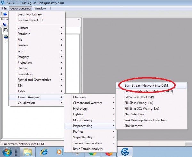Open the File menu
Image resolution: width=192 pixels, height=157 pixels.
[x=4, y=8]
